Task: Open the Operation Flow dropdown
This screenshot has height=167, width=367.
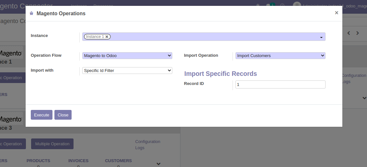Action: coord(127,56)
